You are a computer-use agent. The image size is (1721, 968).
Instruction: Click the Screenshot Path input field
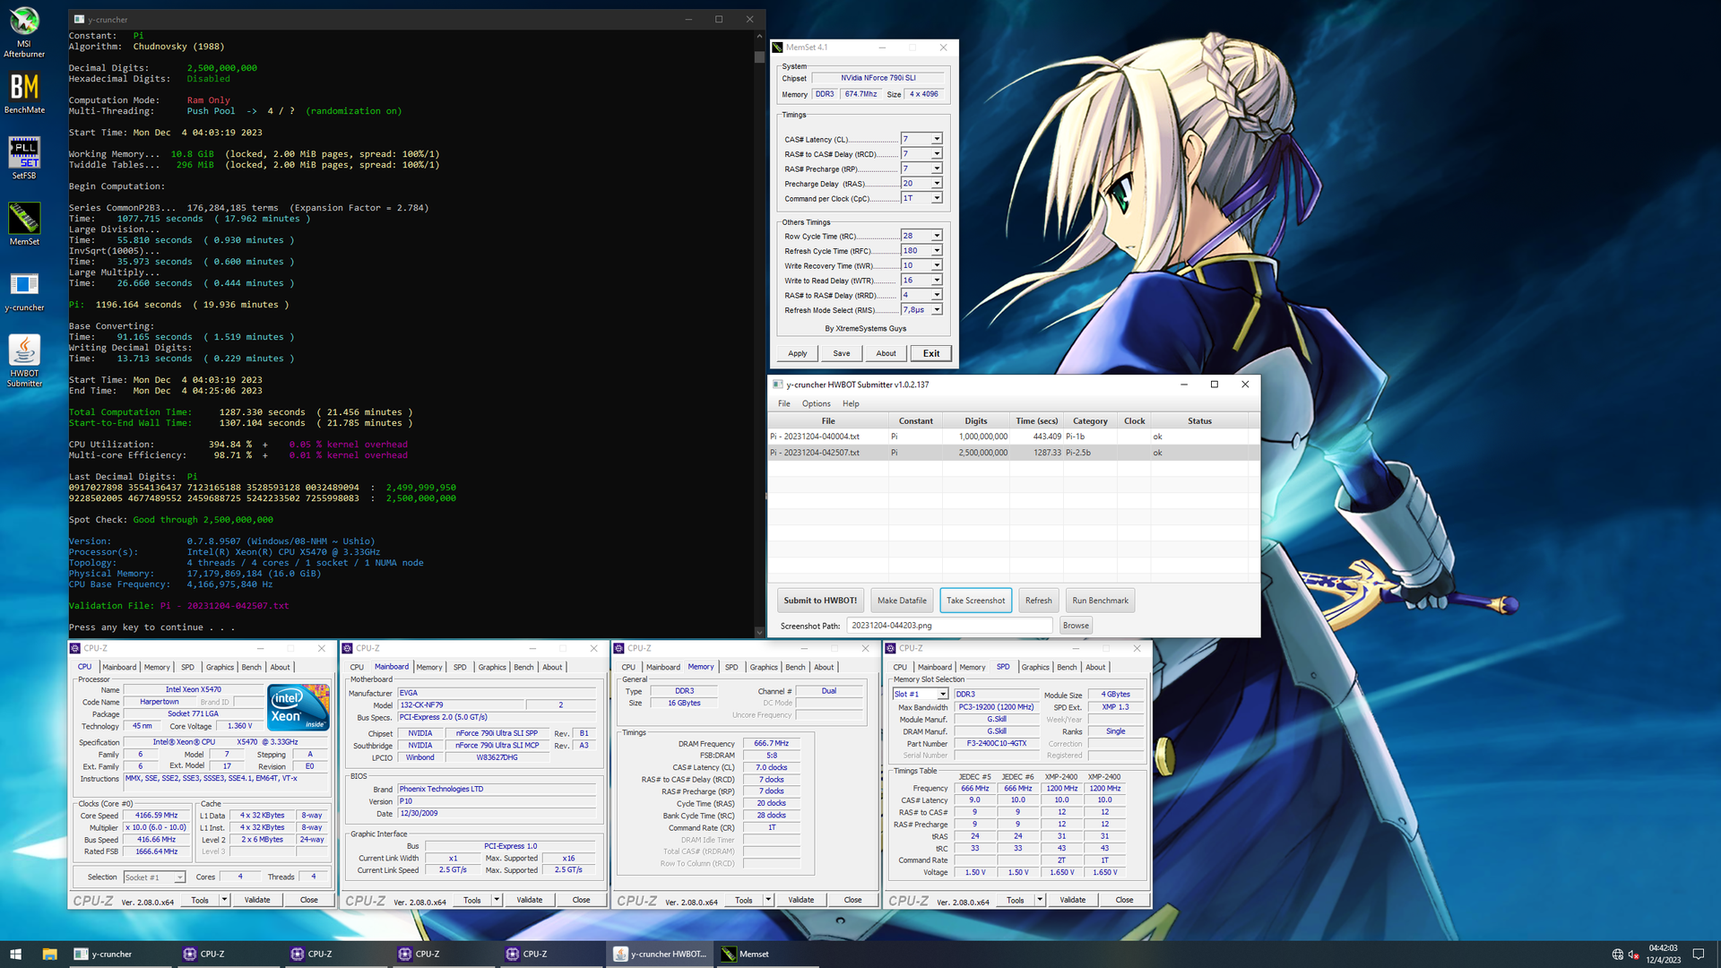tap(949, 626)
